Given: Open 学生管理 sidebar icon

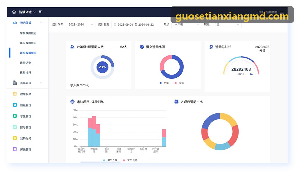Looking at the screenshot, I should [x=15, y=116].
